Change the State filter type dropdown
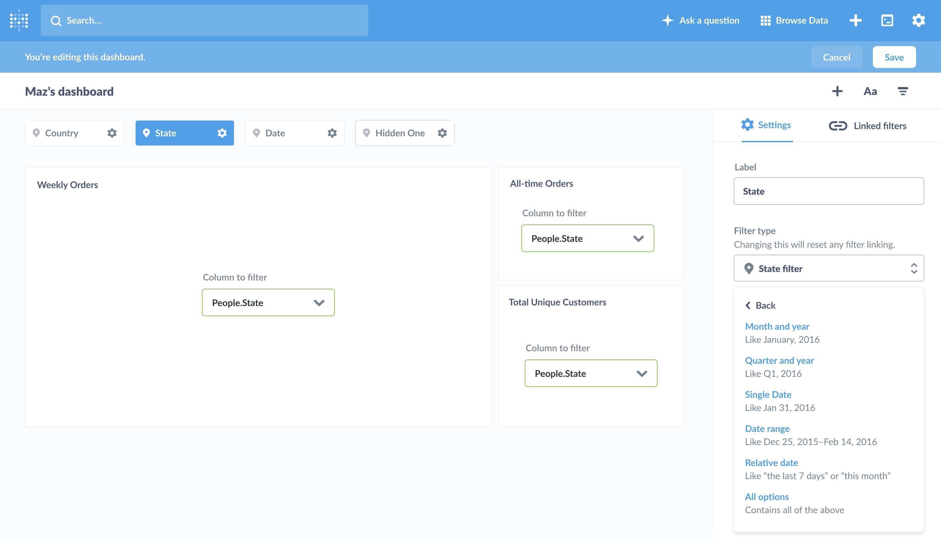The height and width of the screenshot is (542, 941). pyautogui.click(x=828, y=268)
